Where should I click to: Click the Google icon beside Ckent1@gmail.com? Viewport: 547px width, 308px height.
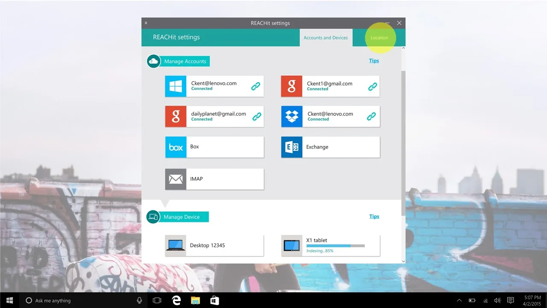point(291,86)
